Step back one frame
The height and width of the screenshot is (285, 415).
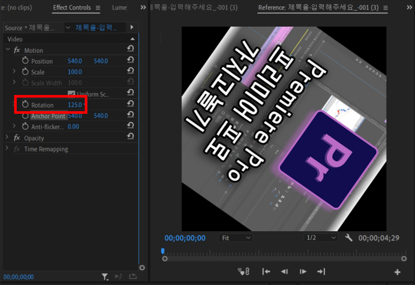(284, 271)
